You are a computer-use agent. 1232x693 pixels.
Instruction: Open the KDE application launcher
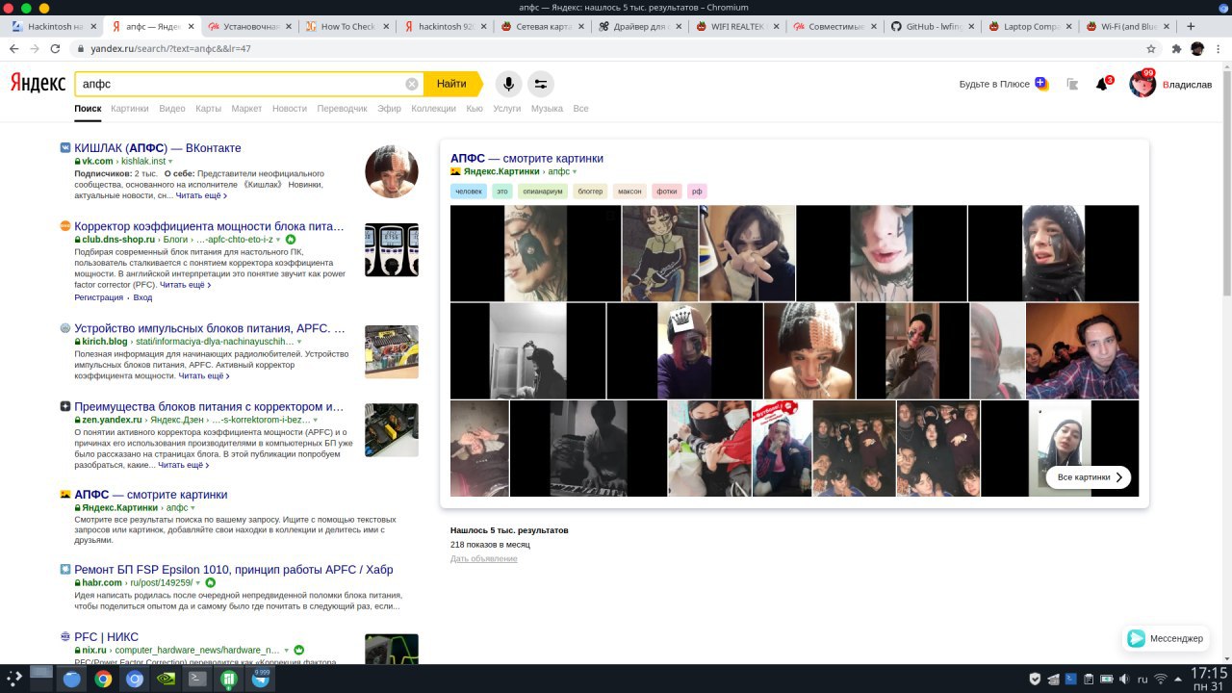point(15,679)
